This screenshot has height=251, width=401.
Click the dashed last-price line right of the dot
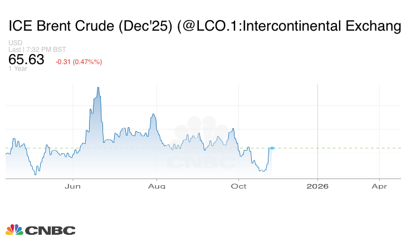coord(334,148)
